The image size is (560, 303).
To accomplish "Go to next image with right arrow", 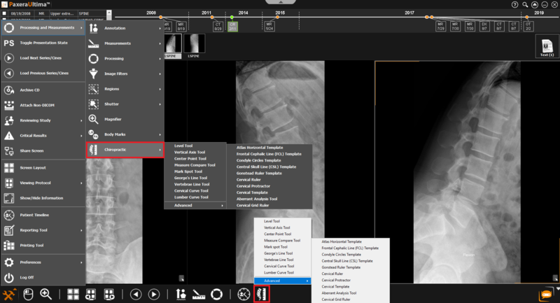I will (x=154, y=294).
